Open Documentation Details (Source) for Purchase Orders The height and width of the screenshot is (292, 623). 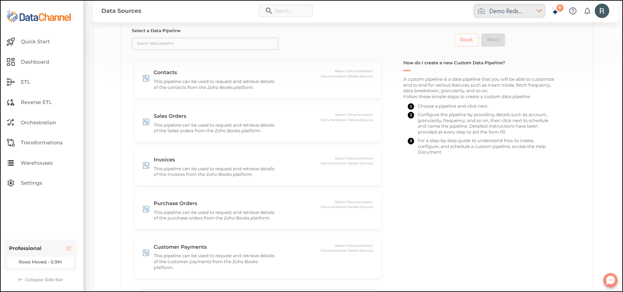click(346, 207)
